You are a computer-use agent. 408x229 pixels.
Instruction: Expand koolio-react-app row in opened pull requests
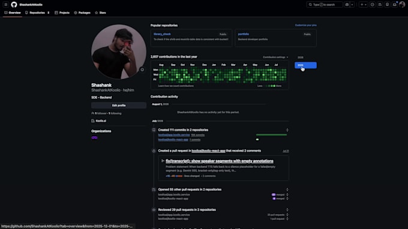tap(287, 198)
